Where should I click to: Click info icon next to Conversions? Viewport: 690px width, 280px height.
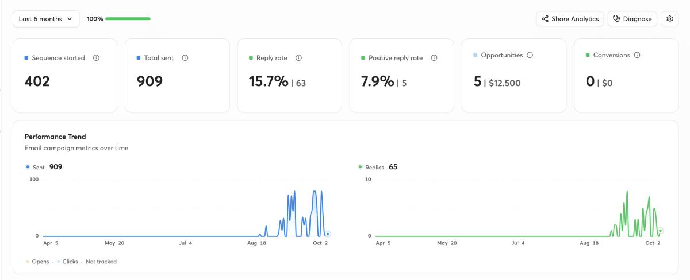pyautogui.click(x=637, y=55)
